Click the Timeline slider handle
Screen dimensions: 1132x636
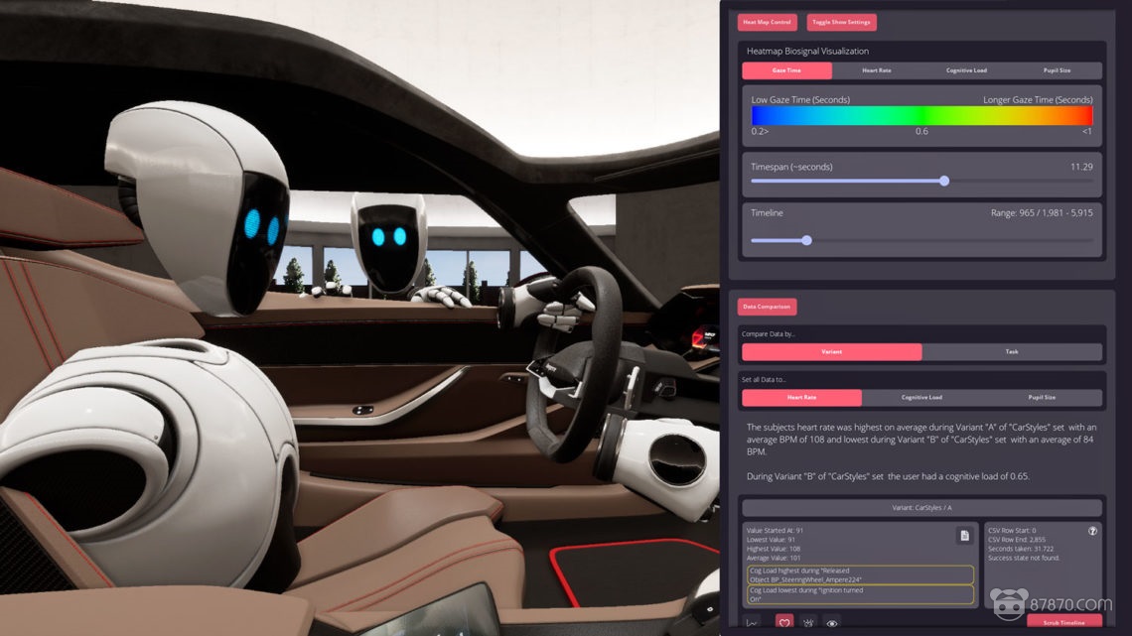[x=806, y=240]
